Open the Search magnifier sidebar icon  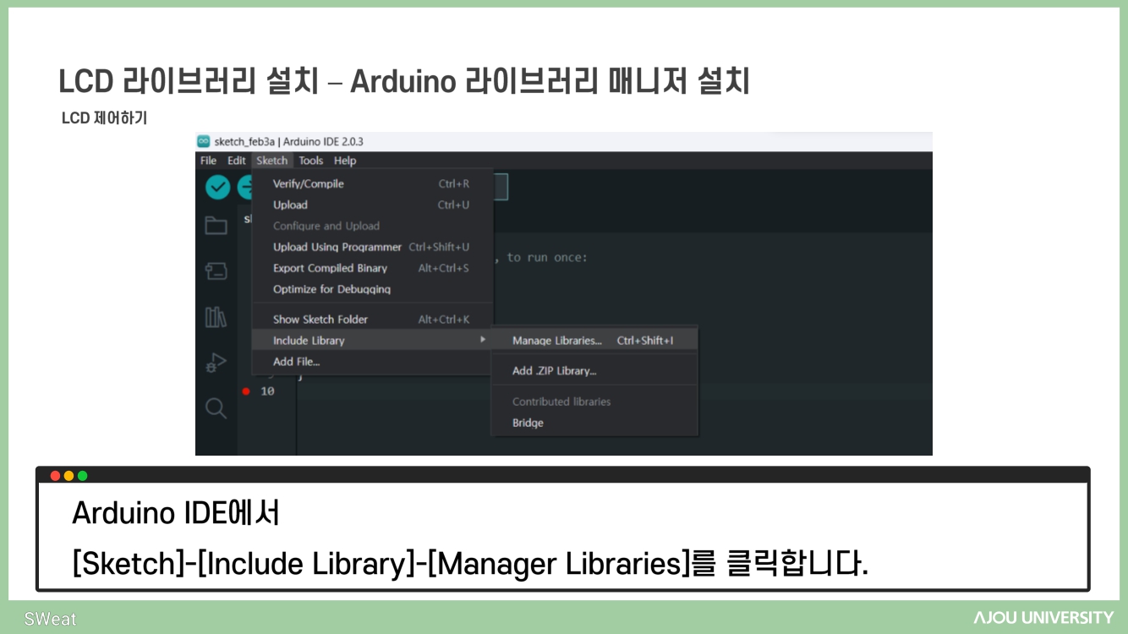(x=216, y=408)
